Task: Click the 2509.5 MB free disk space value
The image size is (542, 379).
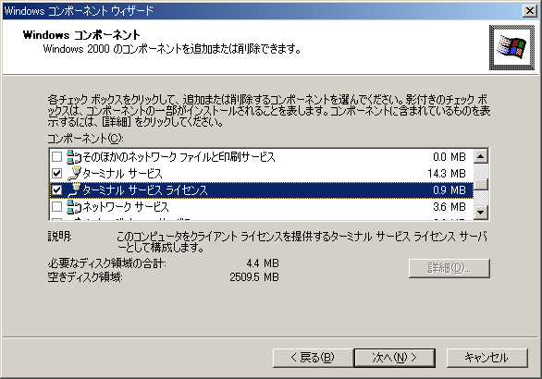Action: click(x=254, y=277)
